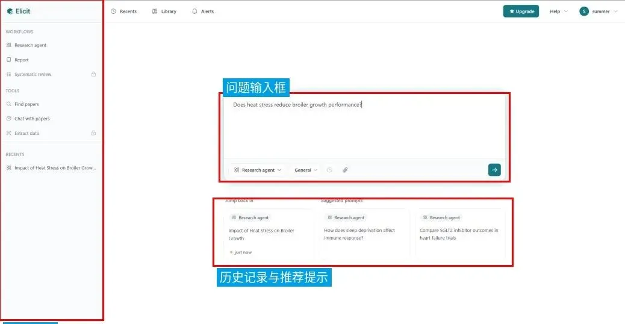Click the Systematic review list icon
This screenshot has height=324, width=625.
9,74
